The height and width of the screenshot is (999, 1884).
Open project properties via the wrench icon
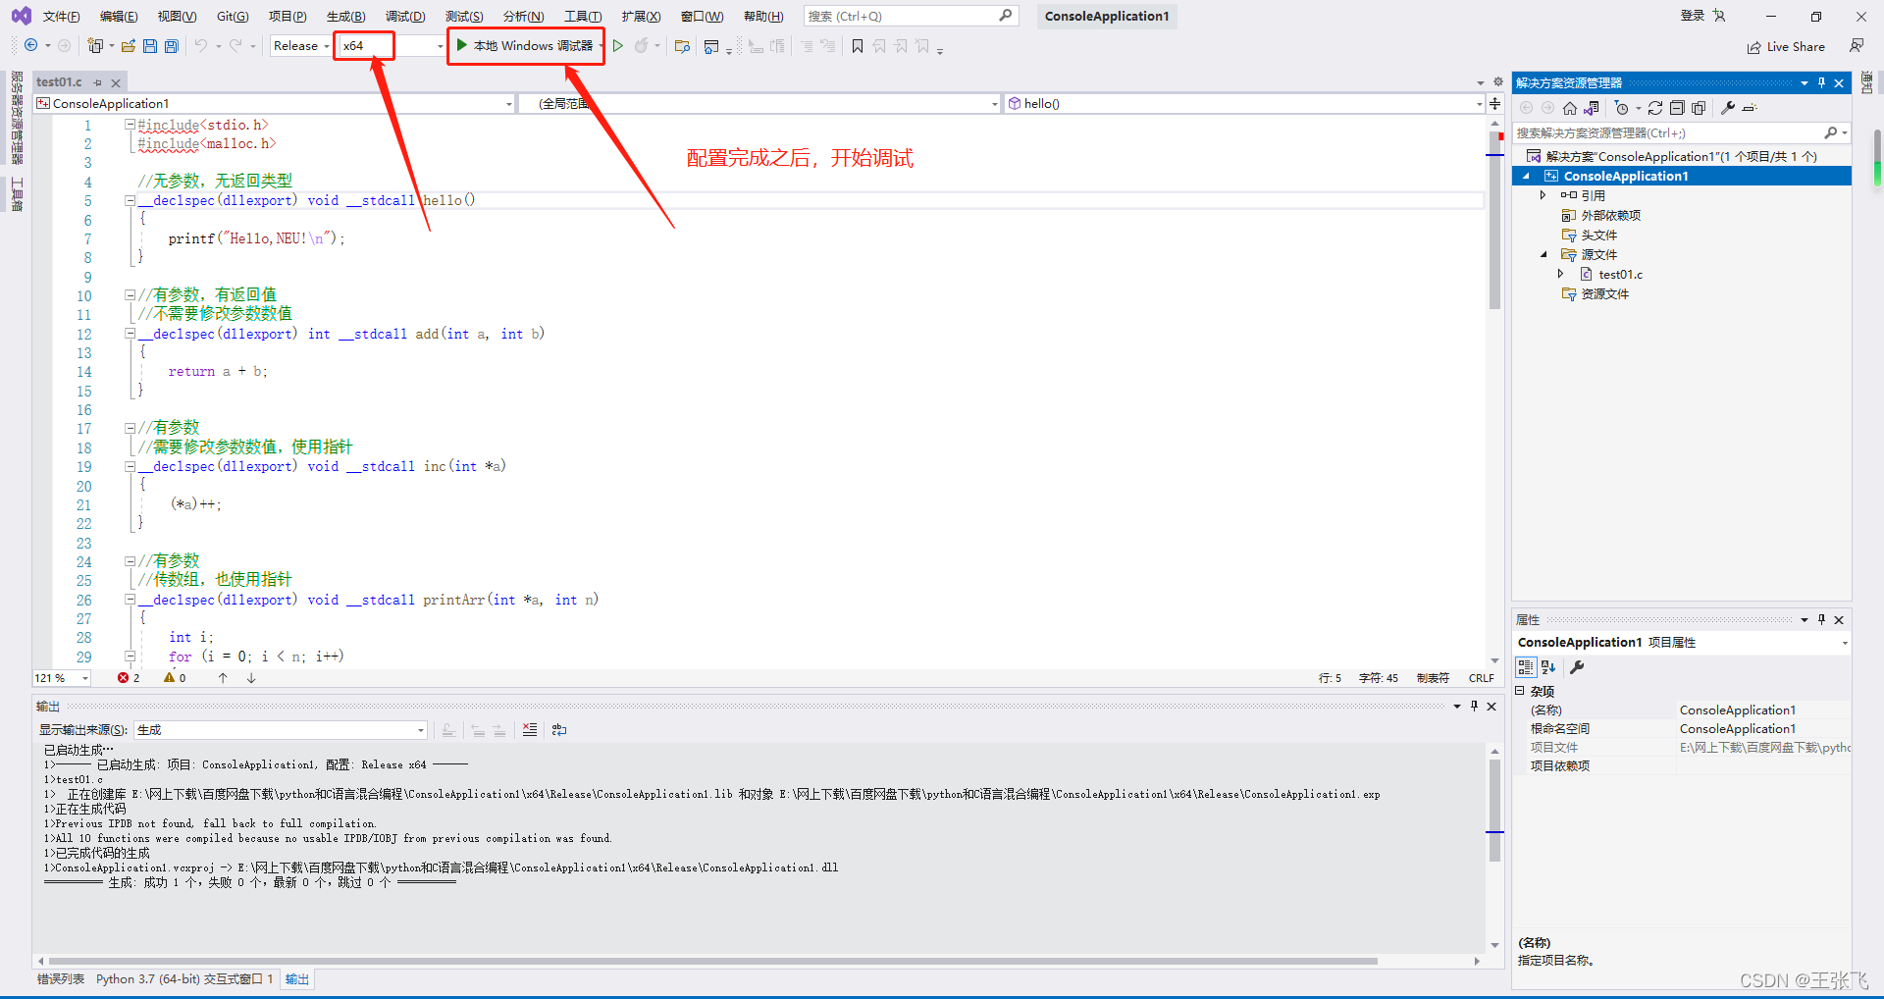pos(1729,108)
